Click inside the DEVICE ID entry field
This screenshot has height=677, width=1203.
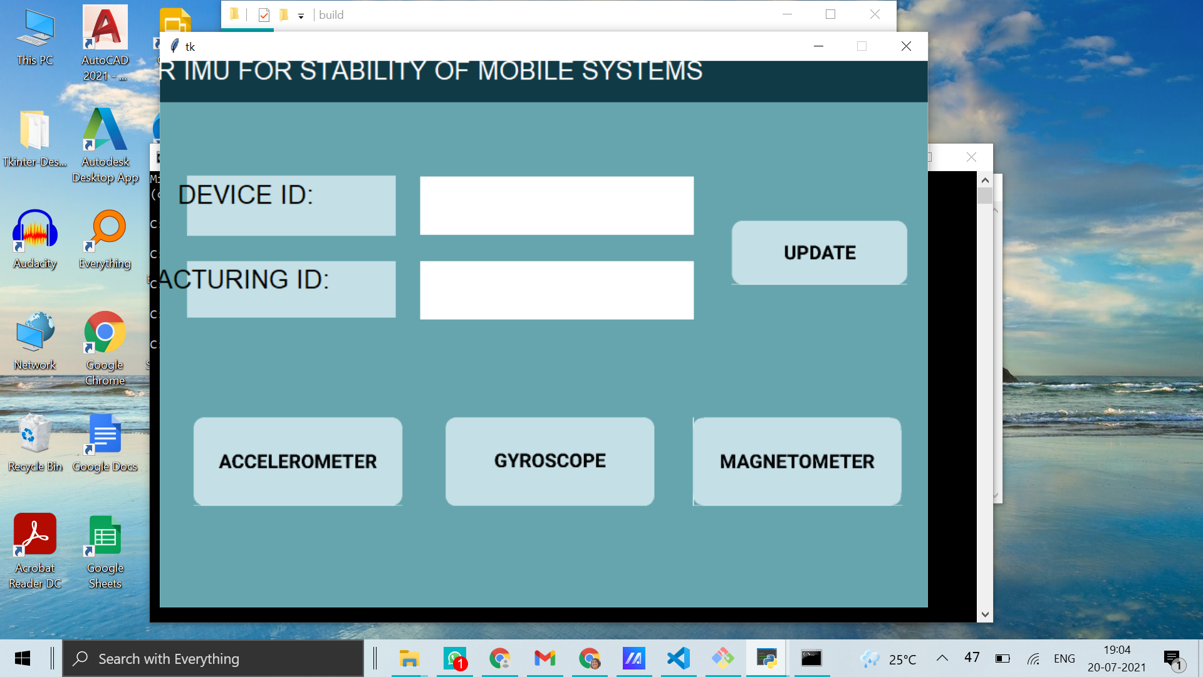click(x=556, y=205)
